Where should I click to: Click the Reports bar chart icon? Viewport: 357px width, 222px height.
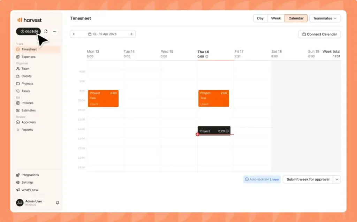pos(18,130)
